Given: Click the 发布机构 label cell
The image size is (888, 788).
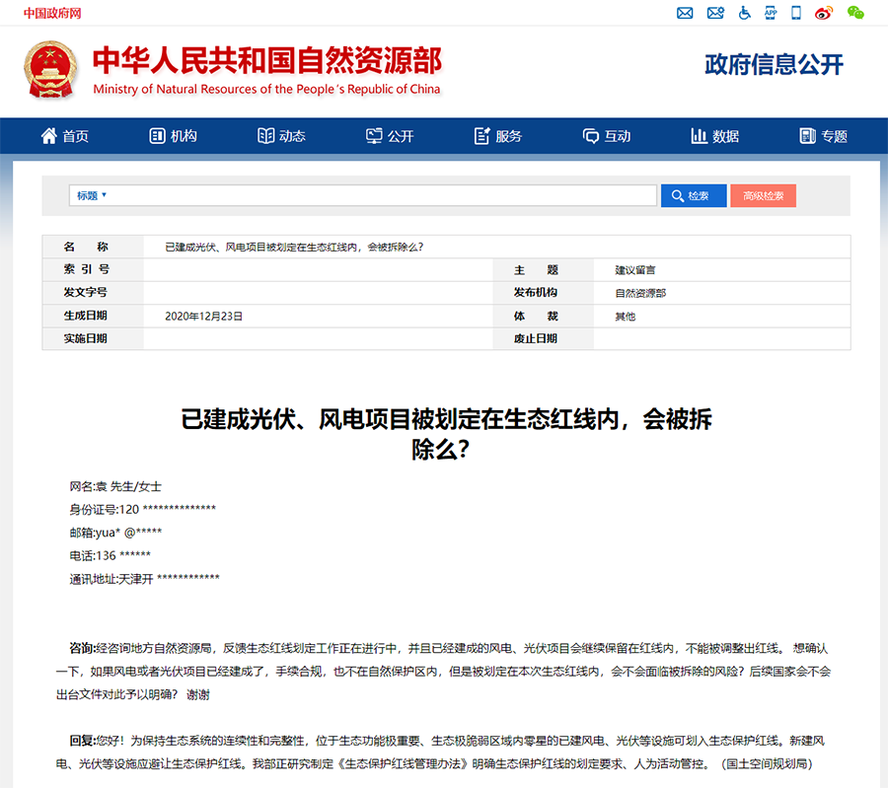Looking at the screenshot, I should [543, 293].
